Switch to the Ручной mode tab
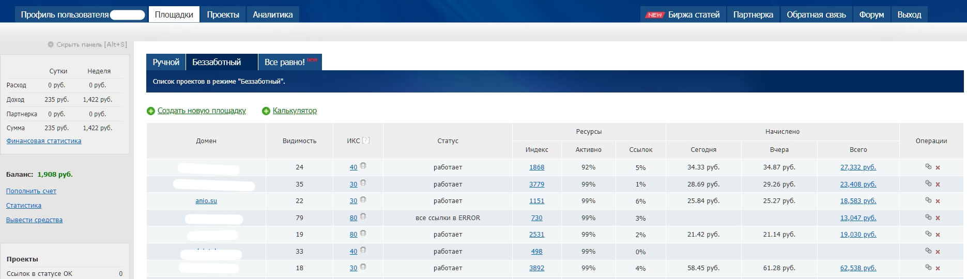 point(166,62)
